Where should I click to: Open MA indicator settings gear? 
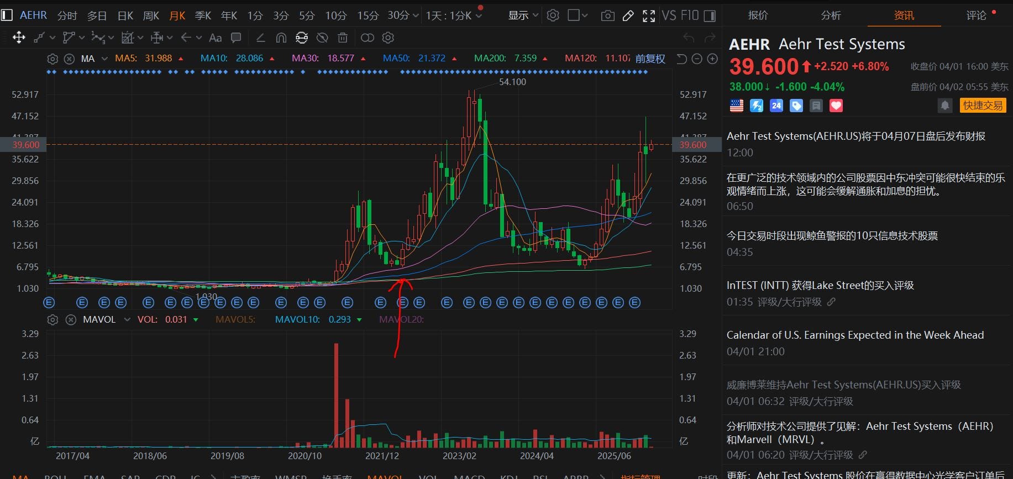(53, 59)
